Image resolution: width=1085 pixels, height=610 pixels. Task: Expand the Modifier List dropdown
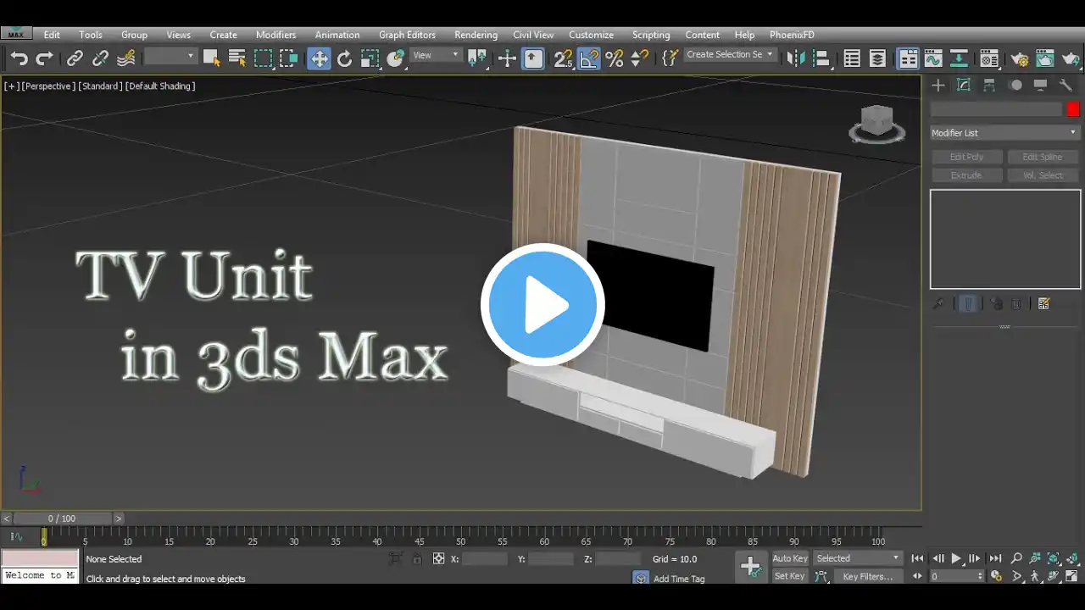click(x=1004, y=133)
